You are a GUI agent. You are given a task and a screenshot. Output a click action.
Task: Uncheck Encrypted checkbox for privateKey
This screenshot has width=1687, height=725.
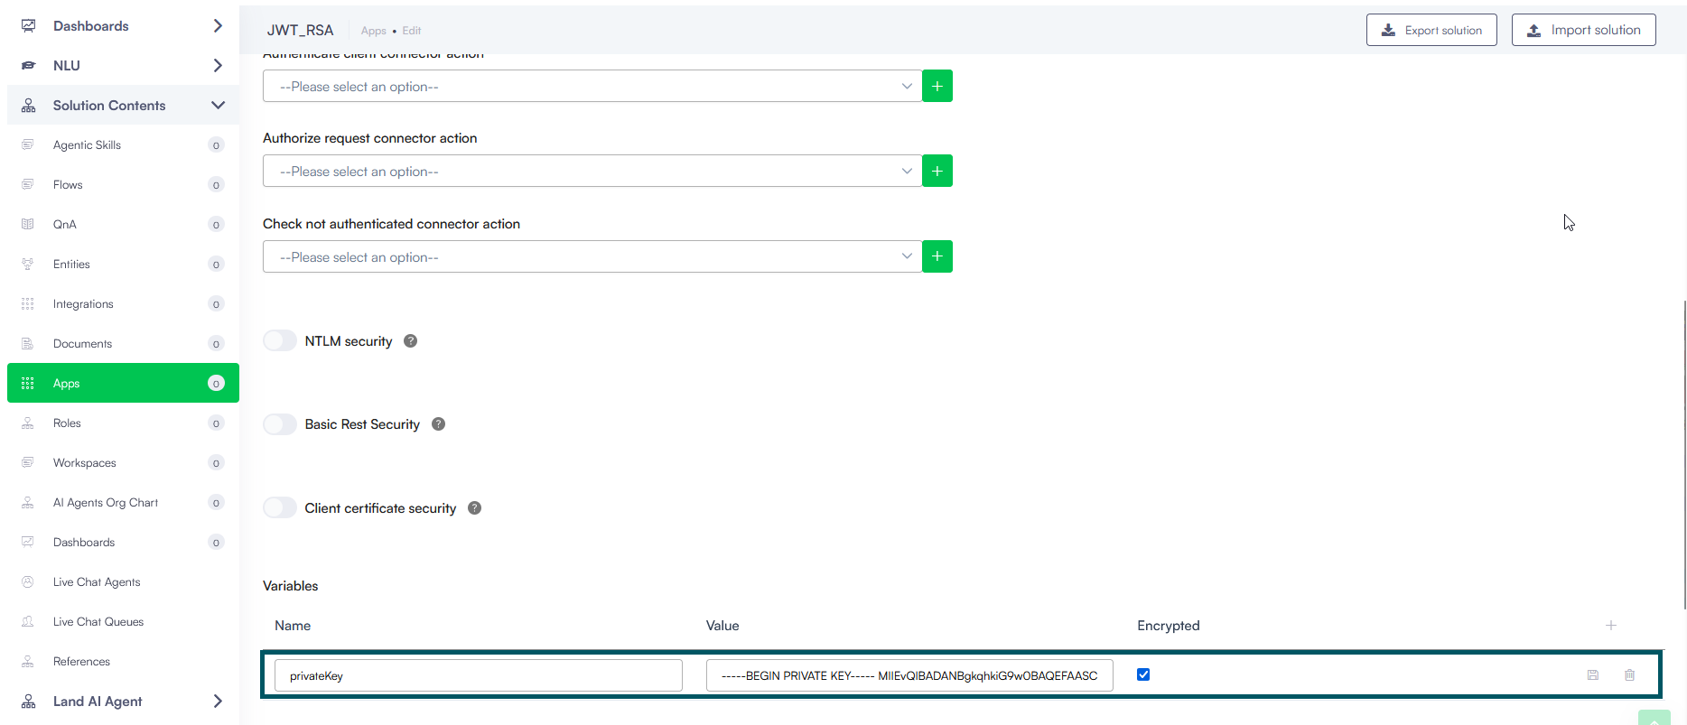(x=1143, y=674)
